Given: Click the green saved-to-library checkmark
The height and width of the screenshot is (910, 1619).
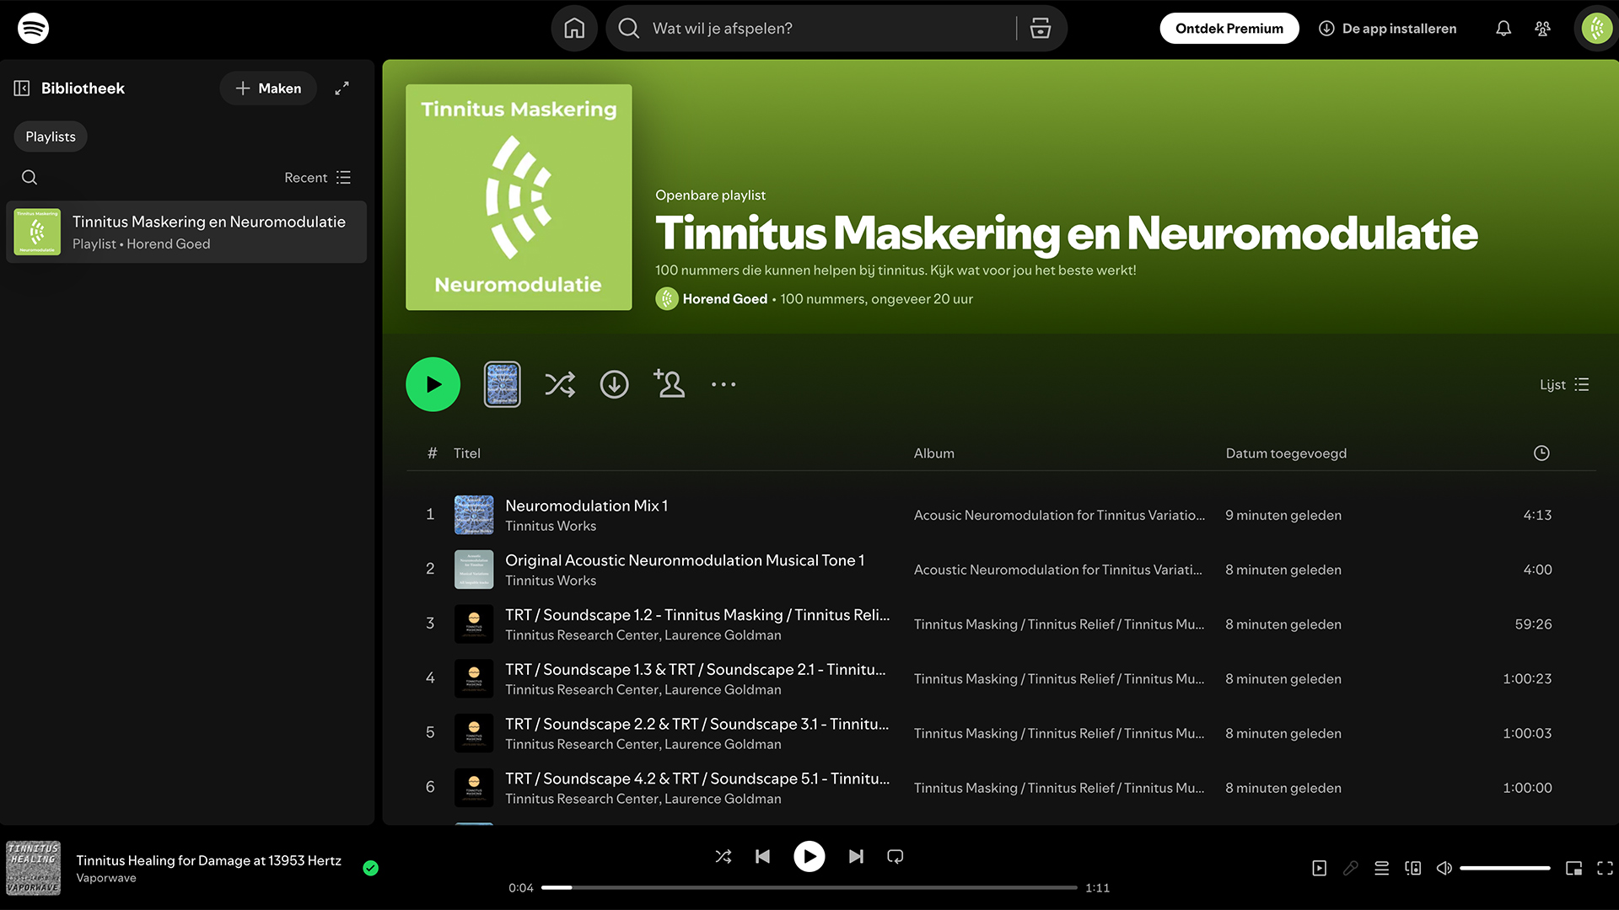Looking at the screenshot, I should pyautogui.click(x=370, y=868).
